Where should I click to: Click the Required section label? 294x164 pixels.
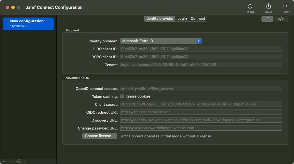tap(72, 30)
